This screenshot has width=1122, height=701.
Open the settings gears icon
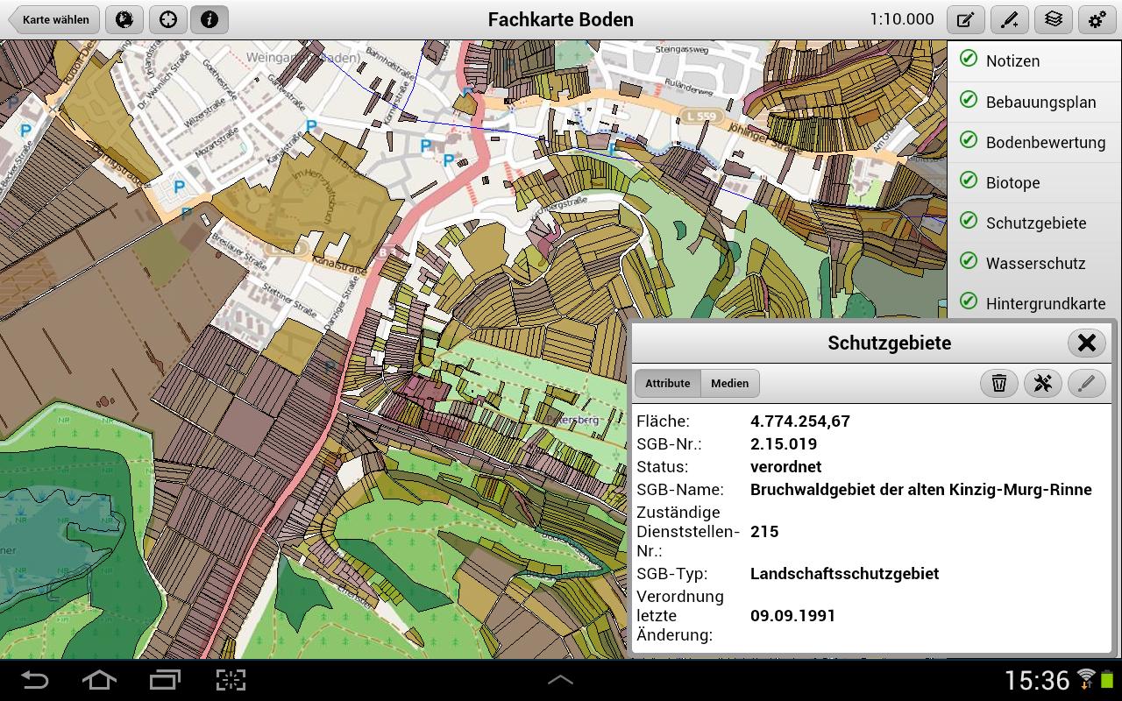point(1097,19)
